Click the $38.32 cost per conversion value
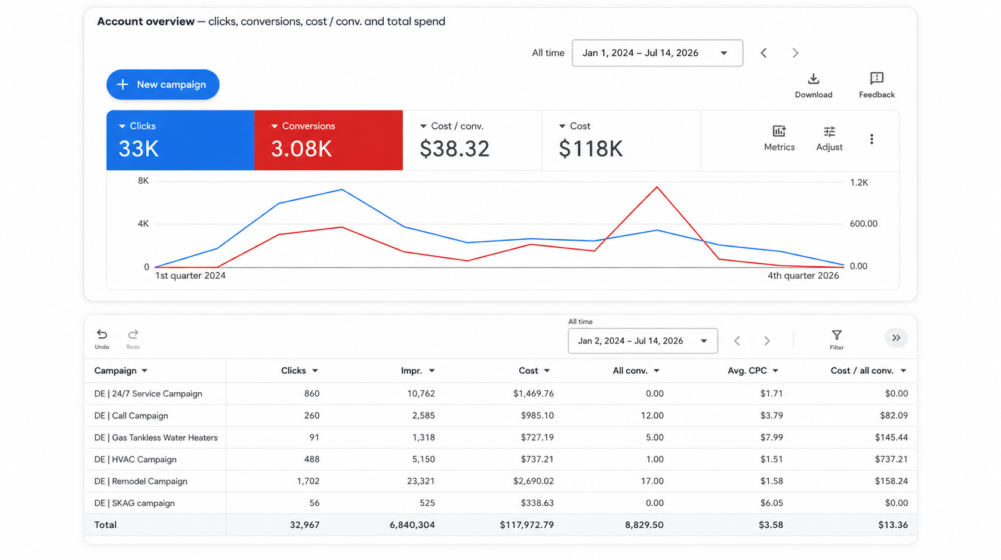 point(454,149)
